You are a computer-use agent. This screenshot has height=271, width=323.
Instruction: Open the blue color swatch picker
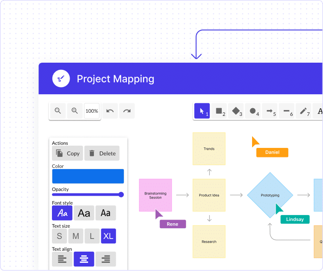(88, 176)
